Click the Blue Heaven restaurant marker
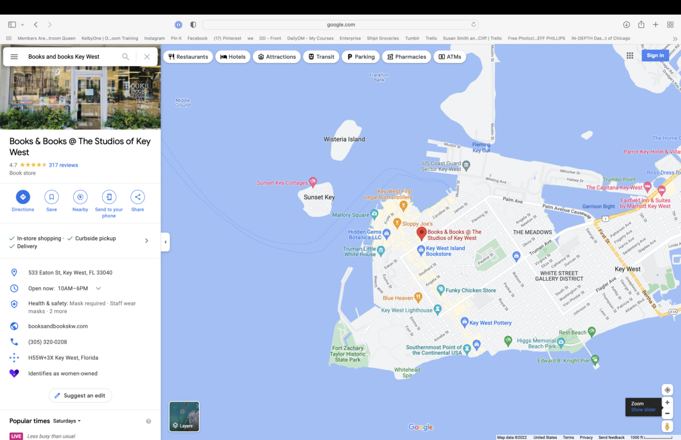Image resolution: width=681 pixels, height=440 pixels. tap(418, 297)
